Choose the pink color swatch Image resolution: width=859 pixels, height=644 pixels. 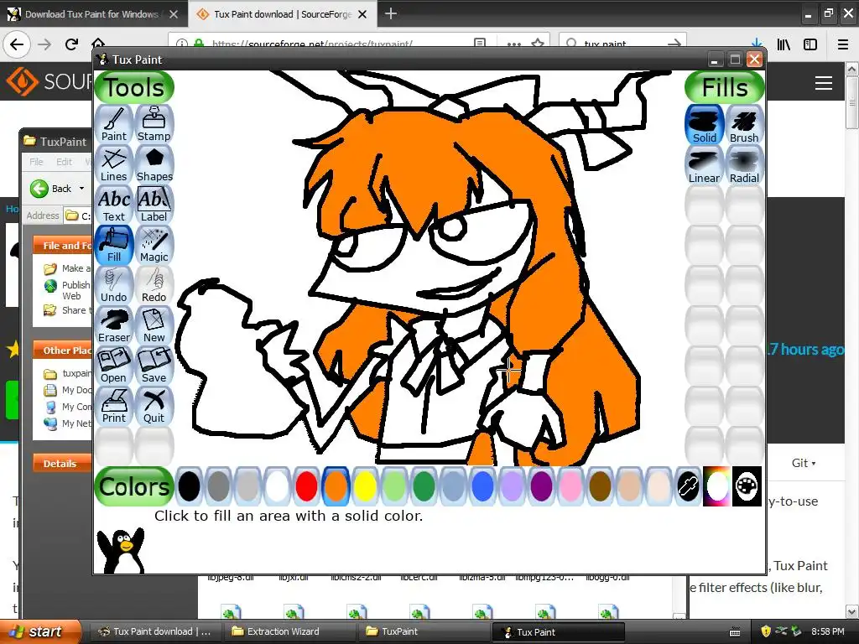(x=570, y=486)
